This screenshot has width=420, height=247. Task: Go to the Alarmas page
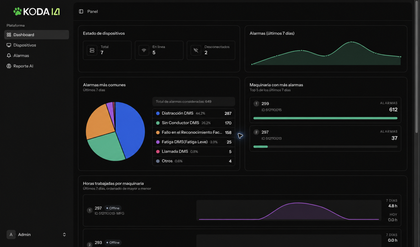36,55
